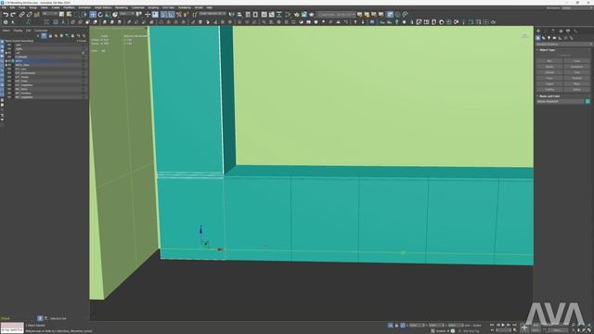Image resolution: width=594 pixels, height=334 pixels.
Task: Open the named selection sets dropdown
Action: (x=213, y=14)
